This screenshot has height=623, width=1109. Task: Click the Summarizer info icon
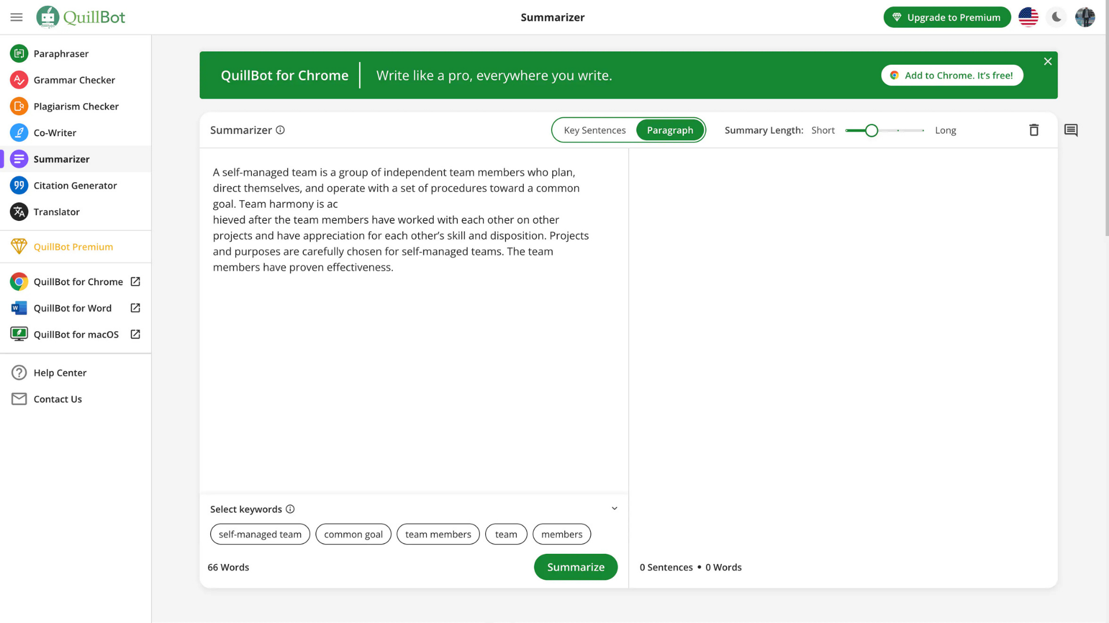tap(280, 130)
